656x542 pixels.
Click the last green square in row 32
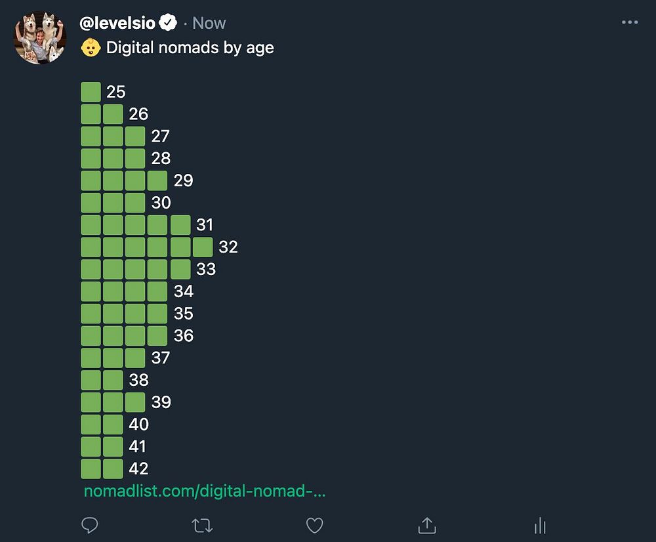pyautogui.click(x=203, y=247)
